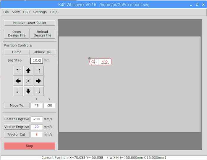The width and height of the screenshot is (207, 160).
Task: Click the Position Controls label
Action: pos(18,45)
